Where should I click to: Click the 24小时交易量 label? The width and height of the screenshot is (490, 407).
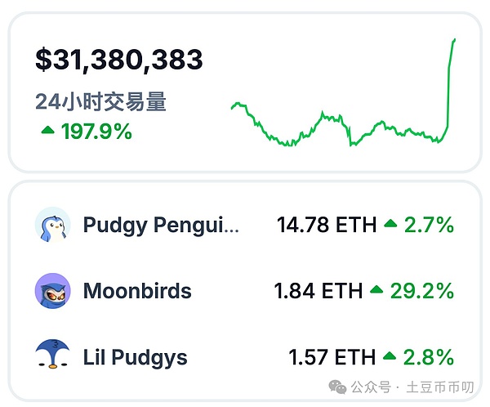100,102
